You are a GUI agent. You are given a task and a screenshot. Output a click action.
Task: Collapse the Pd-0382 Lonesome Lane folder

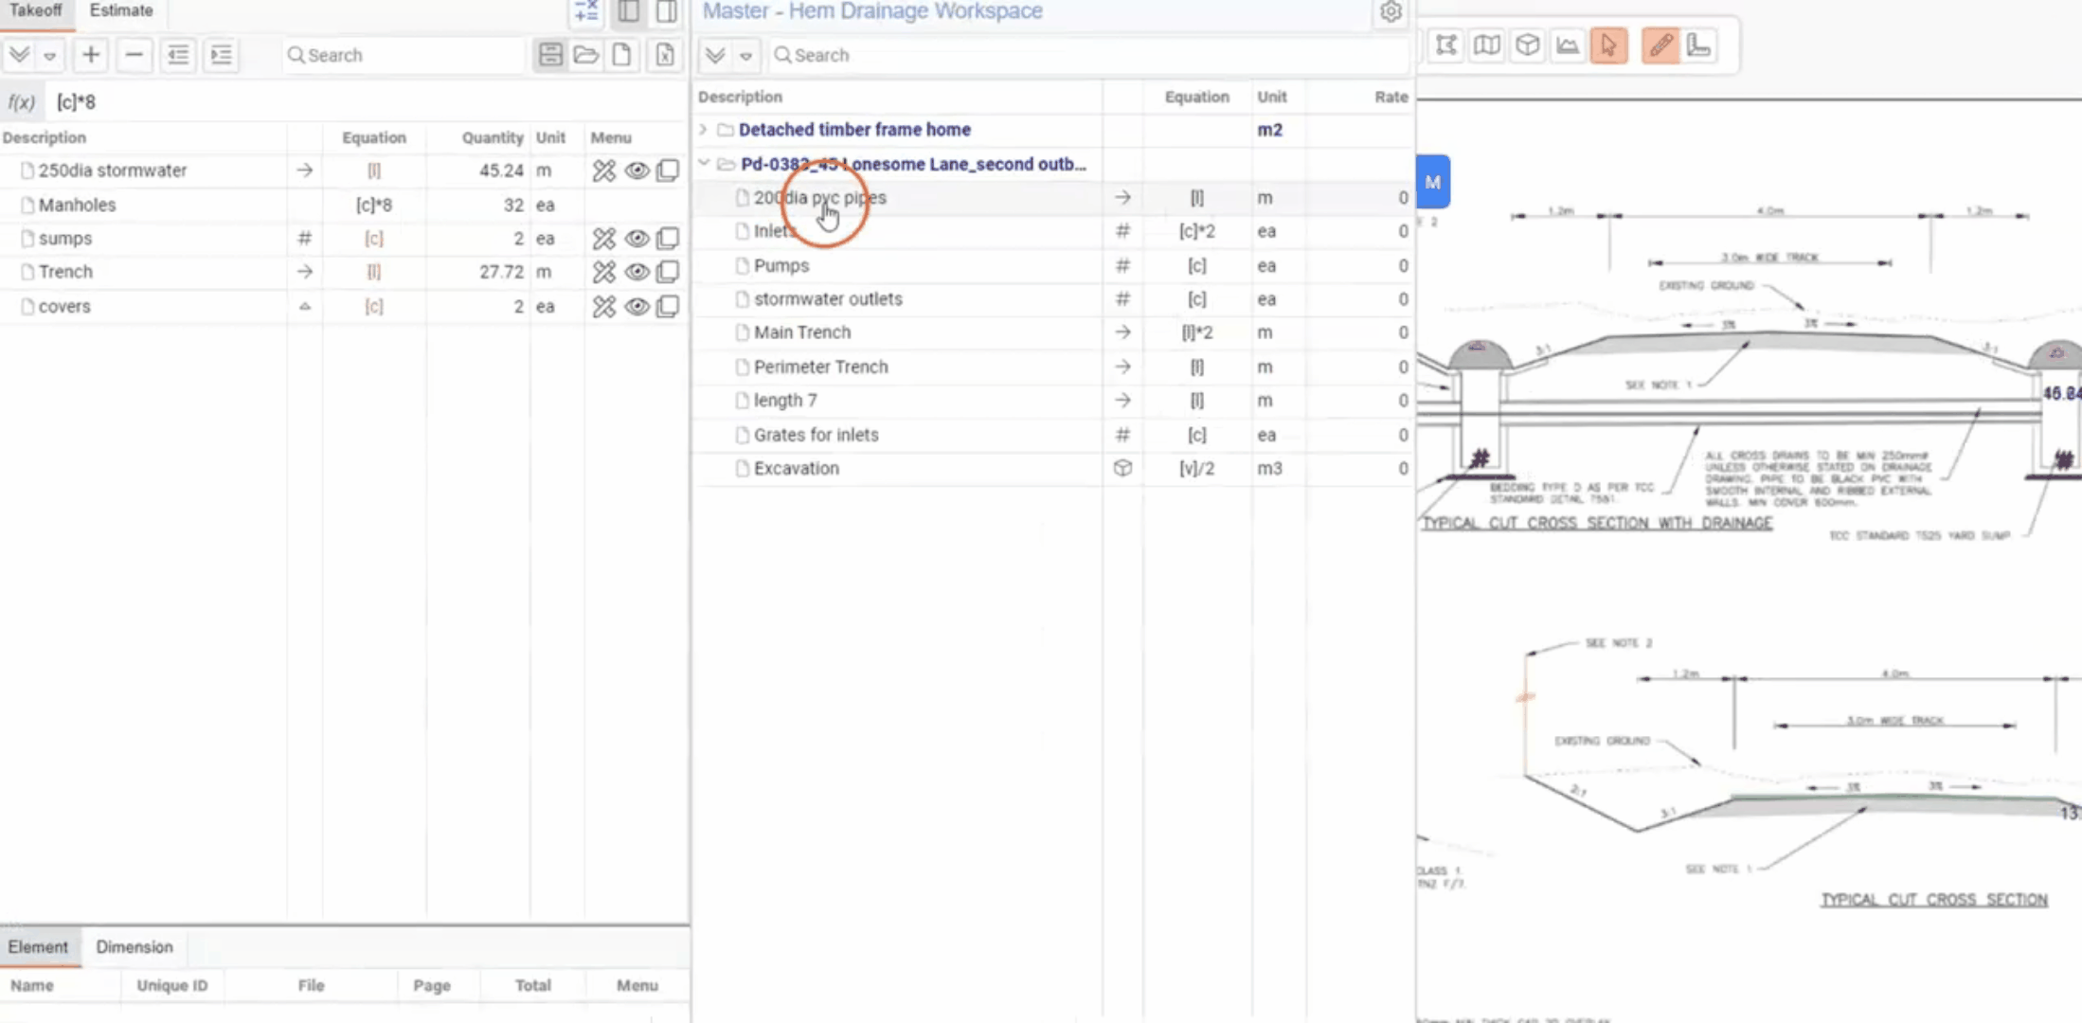(703, 164)
